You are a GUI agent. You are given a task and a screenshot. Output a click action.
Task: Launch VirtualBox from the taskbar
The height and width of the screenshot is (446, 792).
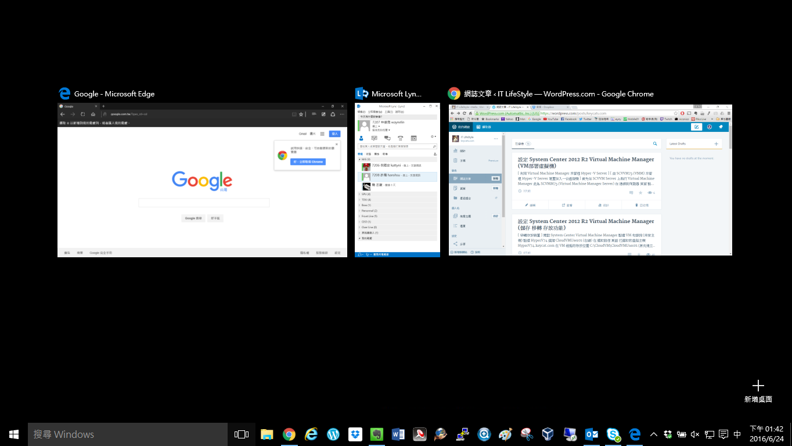coord(548,434)
